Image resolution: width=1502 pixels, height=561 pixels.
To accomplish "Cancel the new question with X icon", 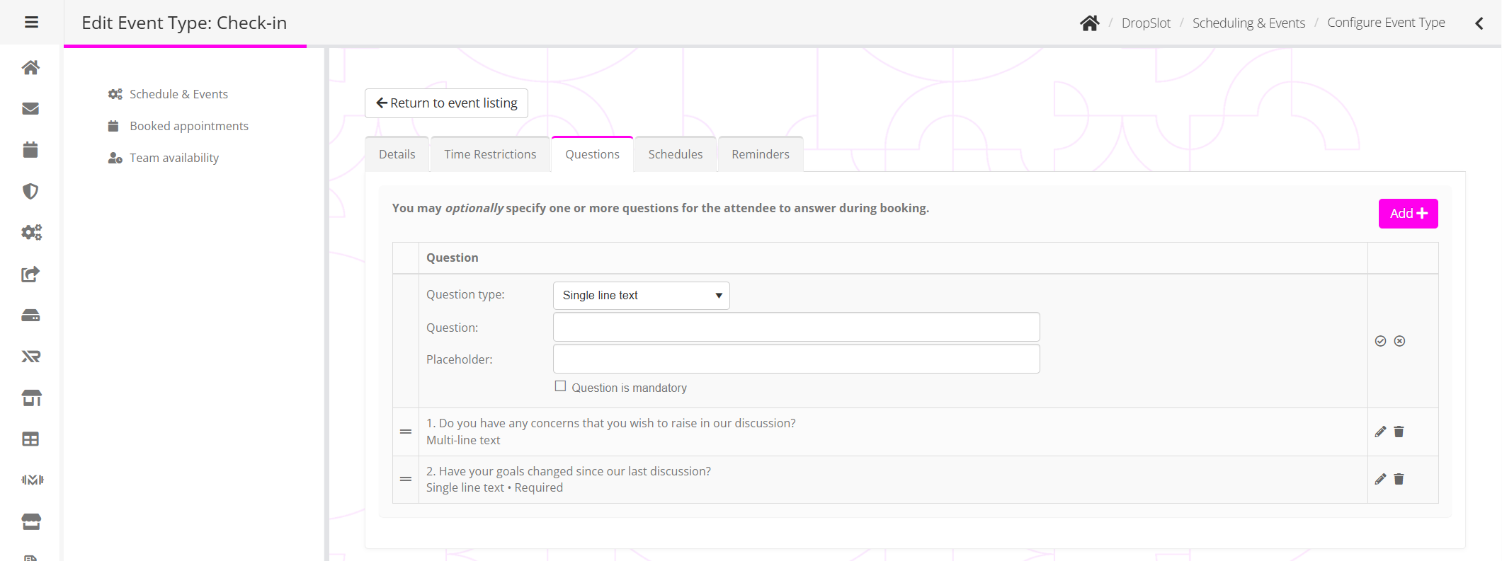I will tap(1399, 341).
